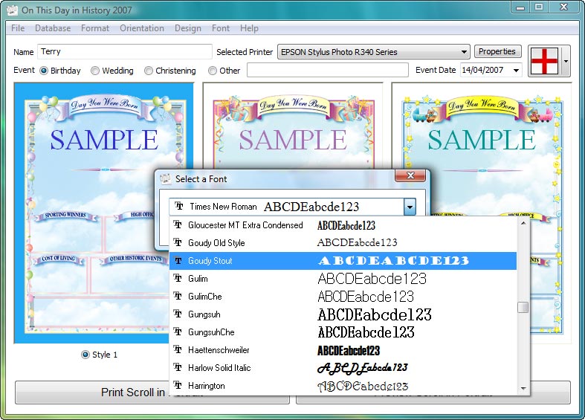Click TrueType icon beside GungsuhChe
The height and width of the screenshot is (420, 585).
[178, 332]
